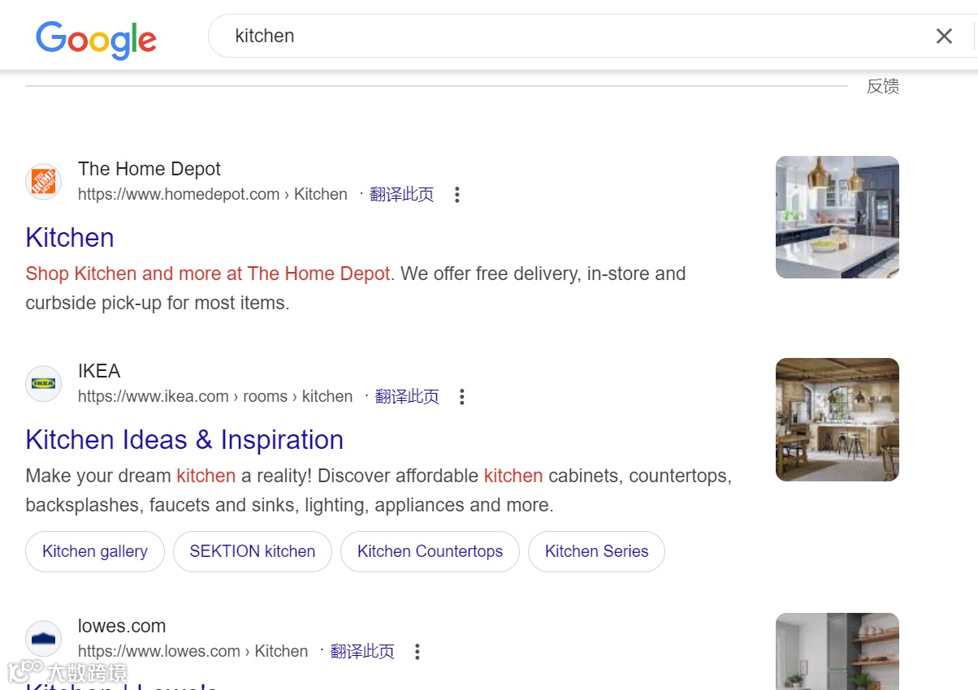The width and height of the screenshot is (978, 690).
Task: Select the Kitchen Countertops chip
Action: click(430, 552)
